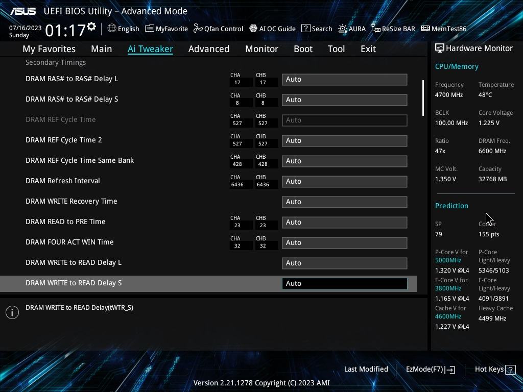
Task: Click the greyed DRAM REF Cycle Time field
Action: 345,120
